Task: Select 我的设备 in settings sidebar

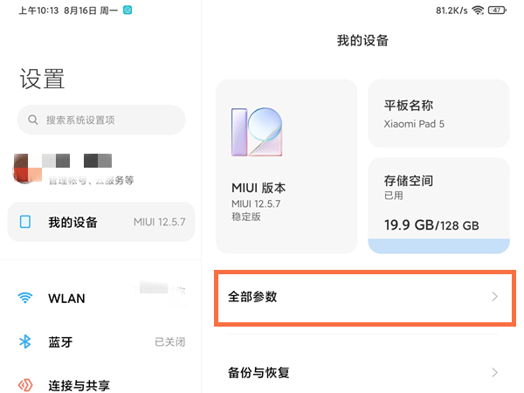Action: 100,222
